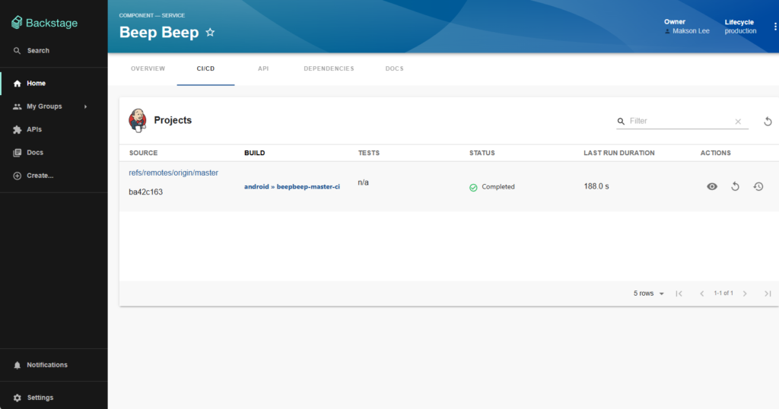The height and width of the screenshot is (409, 779).
Task: Click into the Filter input field
Action: pyautogui.click(x=677, y=121)
